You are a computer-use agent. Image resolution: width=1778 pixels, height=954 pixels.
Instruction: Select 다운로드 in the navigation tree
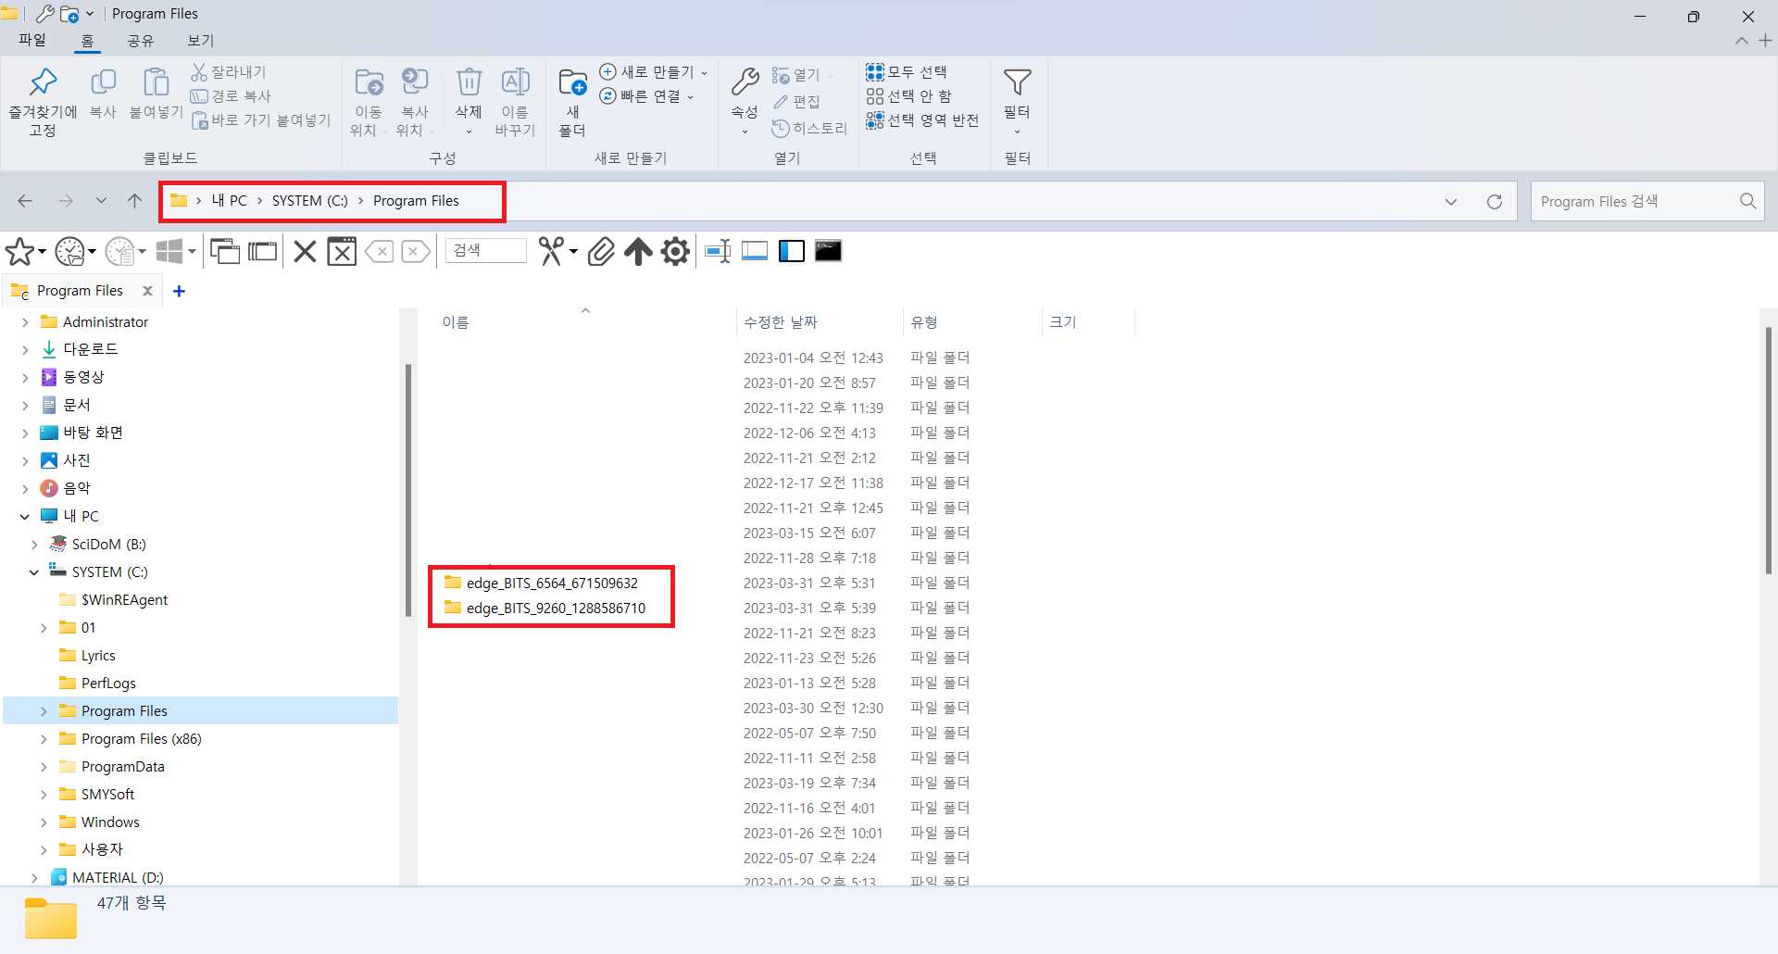point(91,349)
